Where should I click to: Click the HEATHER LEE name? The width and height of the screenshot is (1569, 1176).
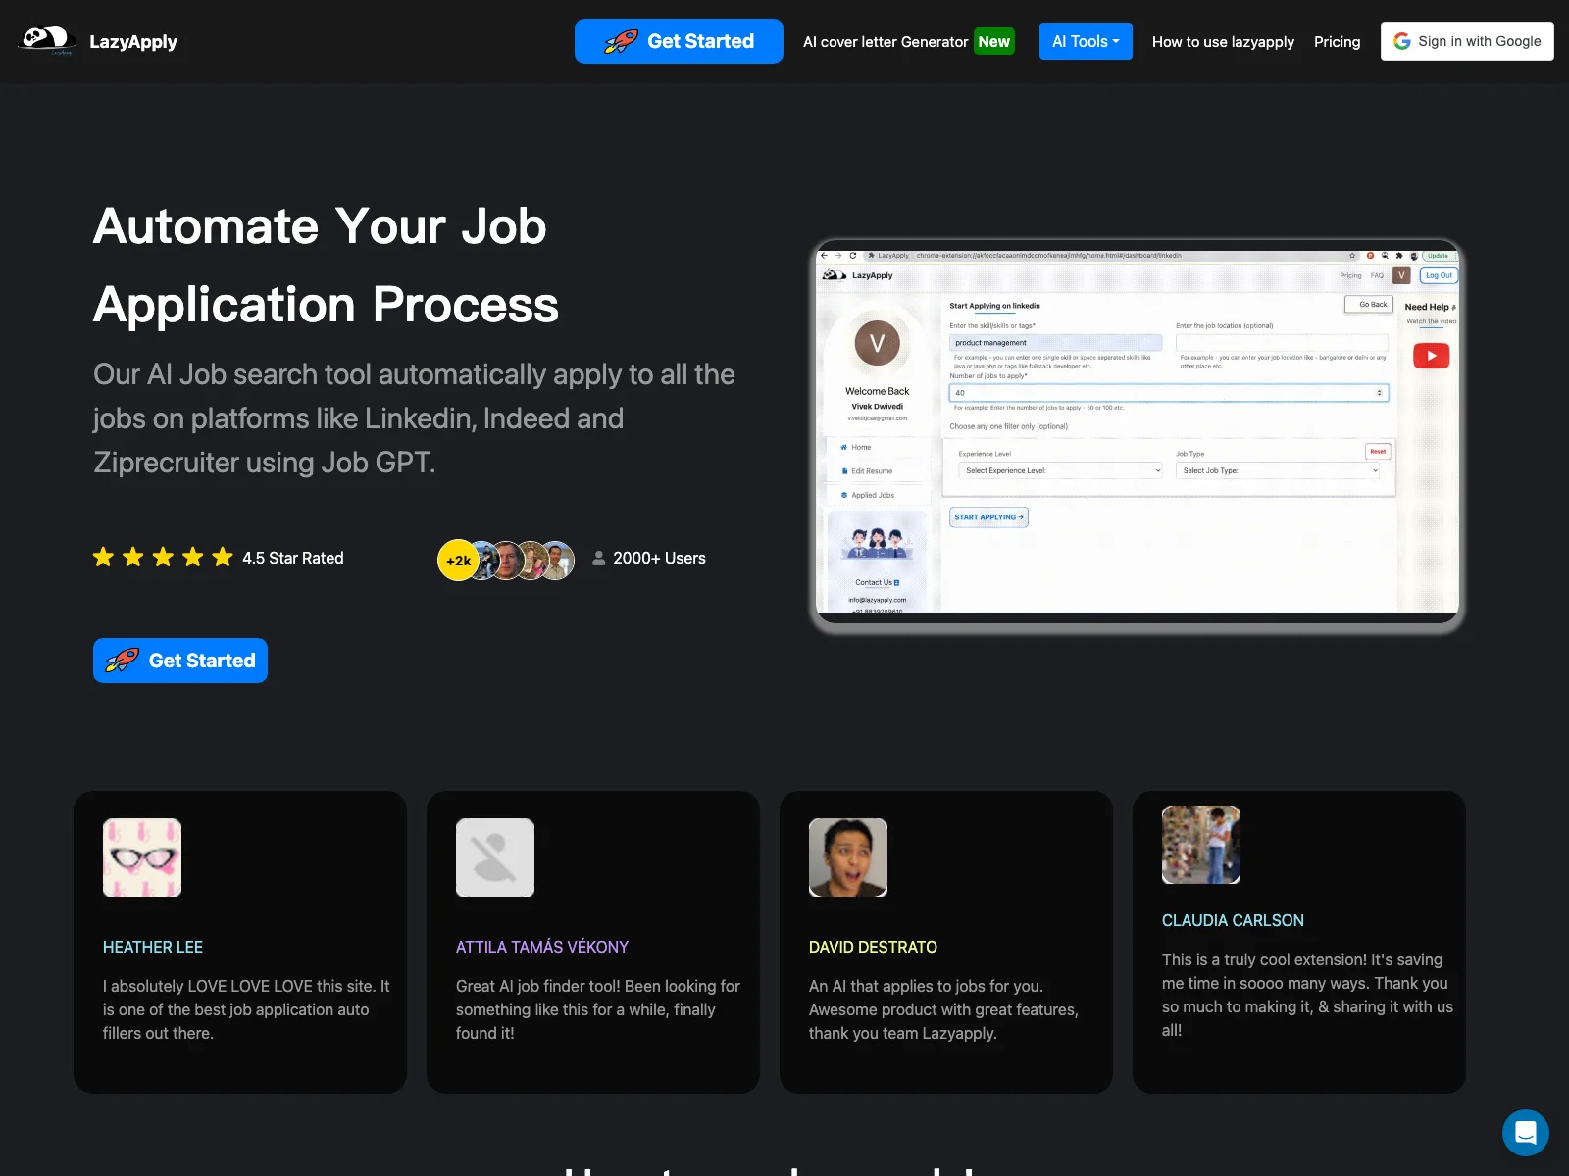pyautogui.click(x=153, y=947)
